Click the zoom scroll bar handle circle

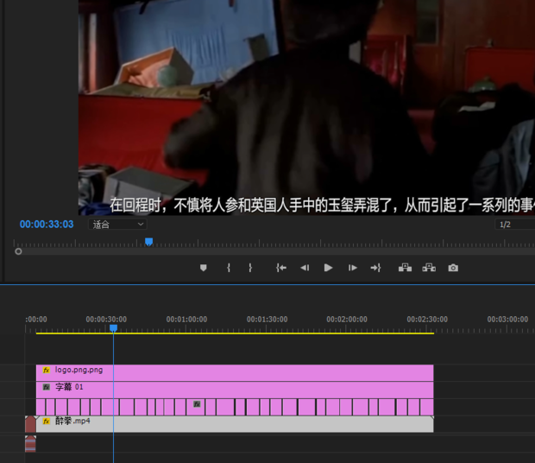pyautogui.click(x=18, y=251)
